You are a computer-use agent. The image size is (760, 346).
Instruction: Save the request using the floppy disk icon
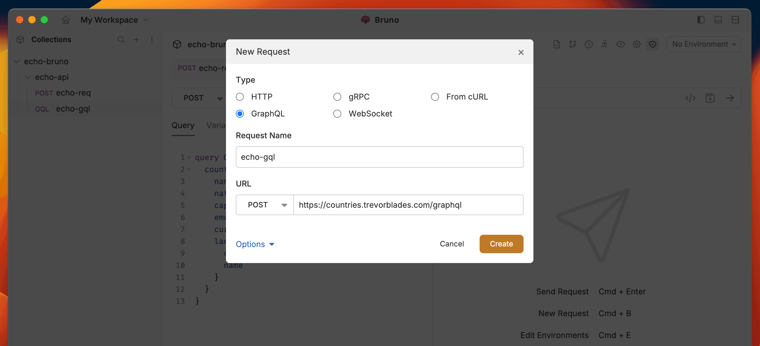coord(711,98)
